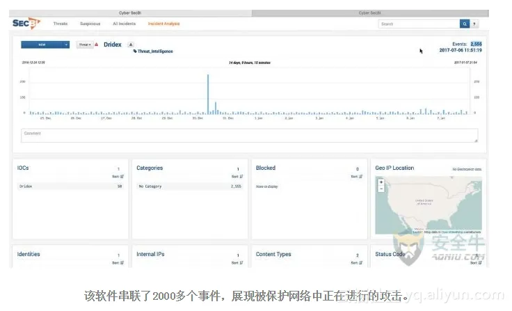
Task: Open the Threats menu
Action: pyautogui.click(x=61, y=24)
